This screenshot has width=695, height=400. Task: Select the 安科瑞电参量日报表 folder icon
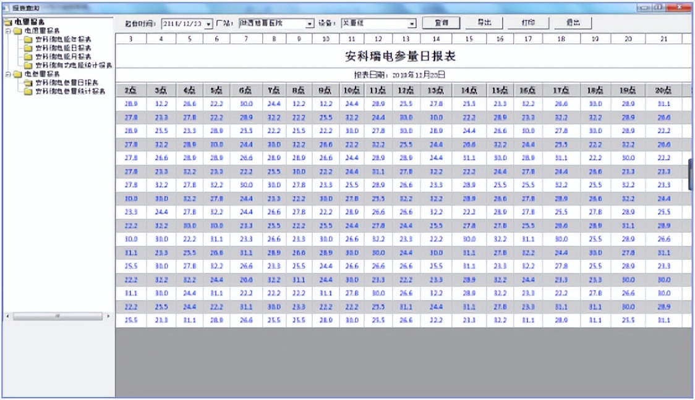pyautogui.click(x=27, y=83)
